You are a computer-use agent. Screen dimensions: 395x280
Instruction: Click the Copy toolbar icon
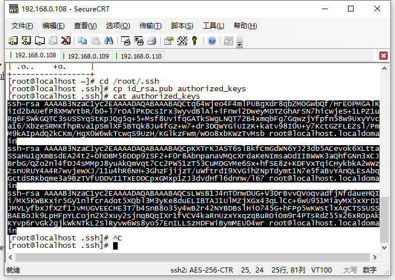coord(82,41)
